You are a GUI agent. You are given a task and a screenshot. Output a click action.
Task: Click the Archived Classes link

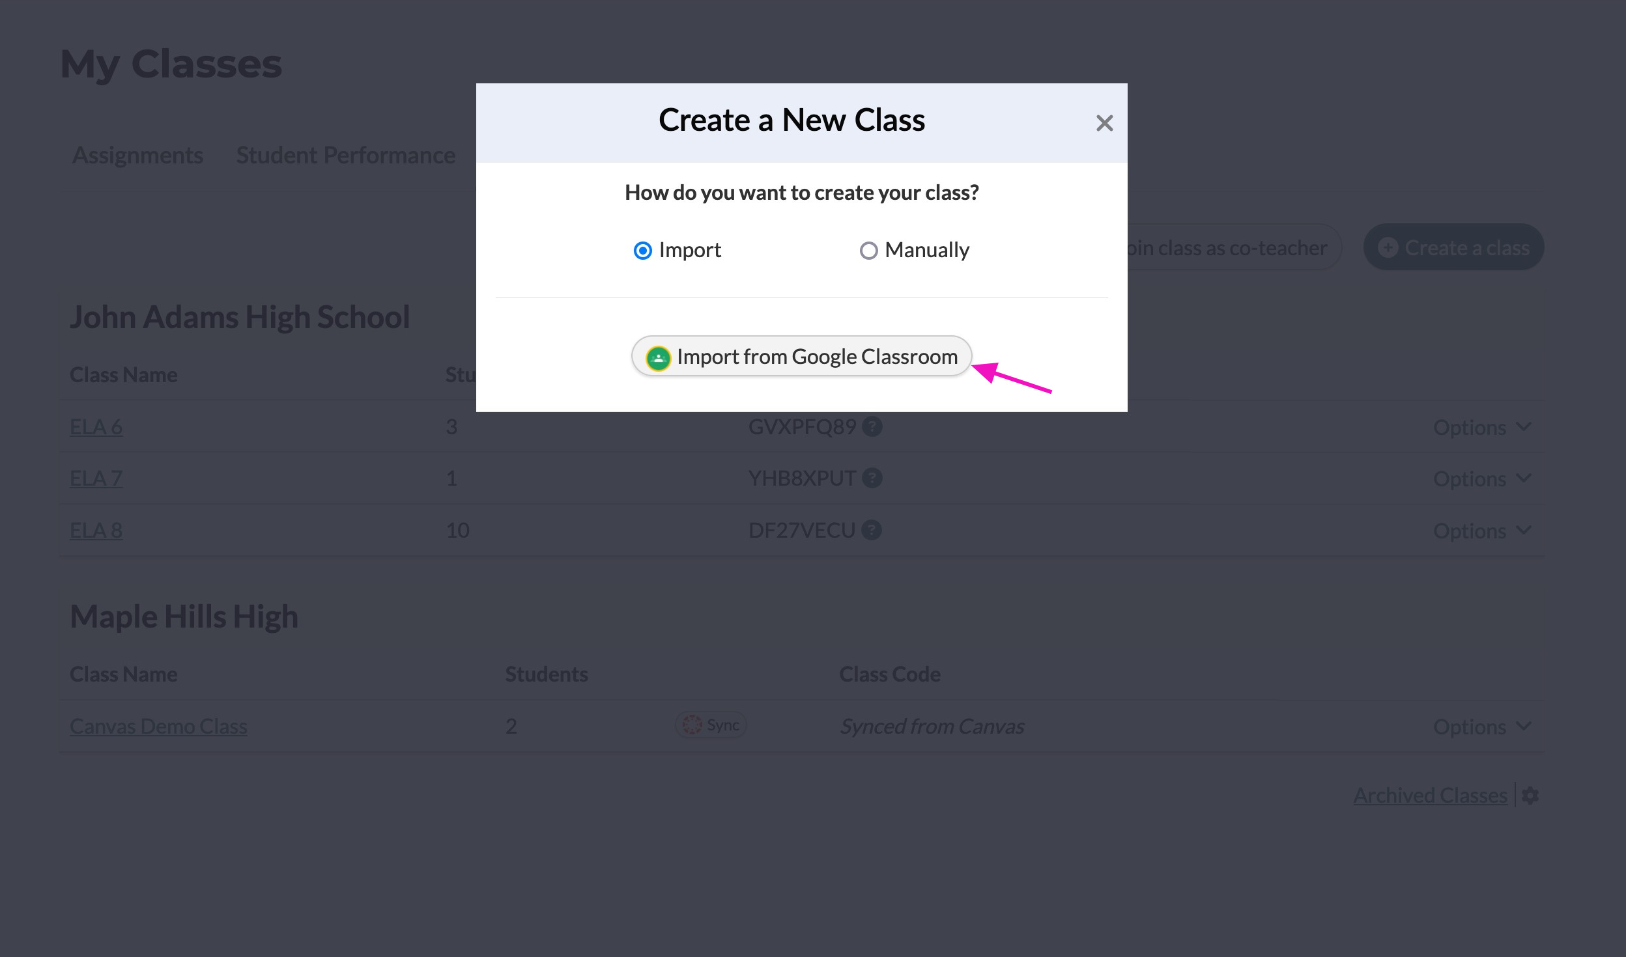1431,796
